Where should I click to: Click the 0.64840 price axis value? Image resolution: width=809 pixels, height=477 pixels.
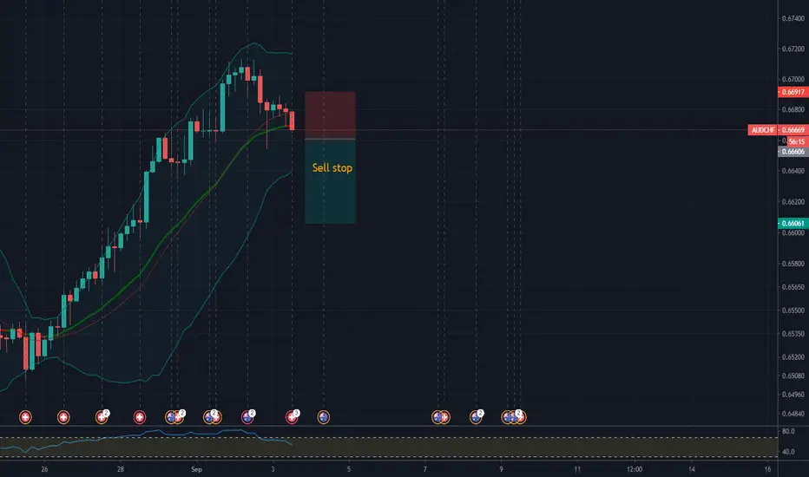[x=793, y=414]
